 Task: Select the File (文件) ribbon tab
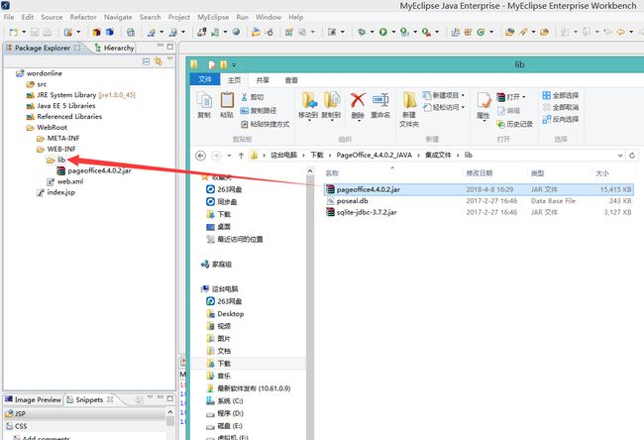tap(205, 79)
